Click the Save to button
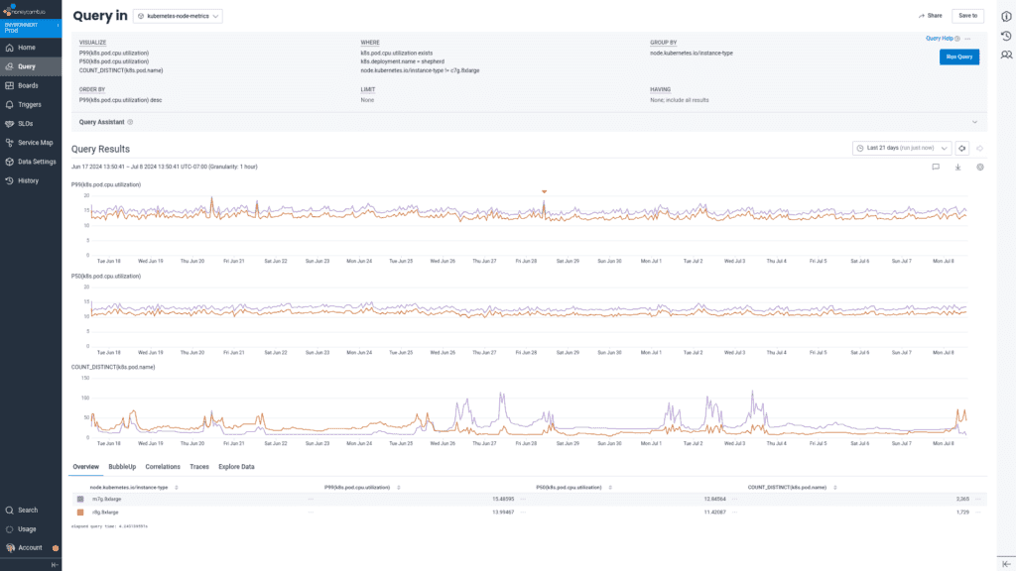The image size is (1016, 571). coord(966,16)
